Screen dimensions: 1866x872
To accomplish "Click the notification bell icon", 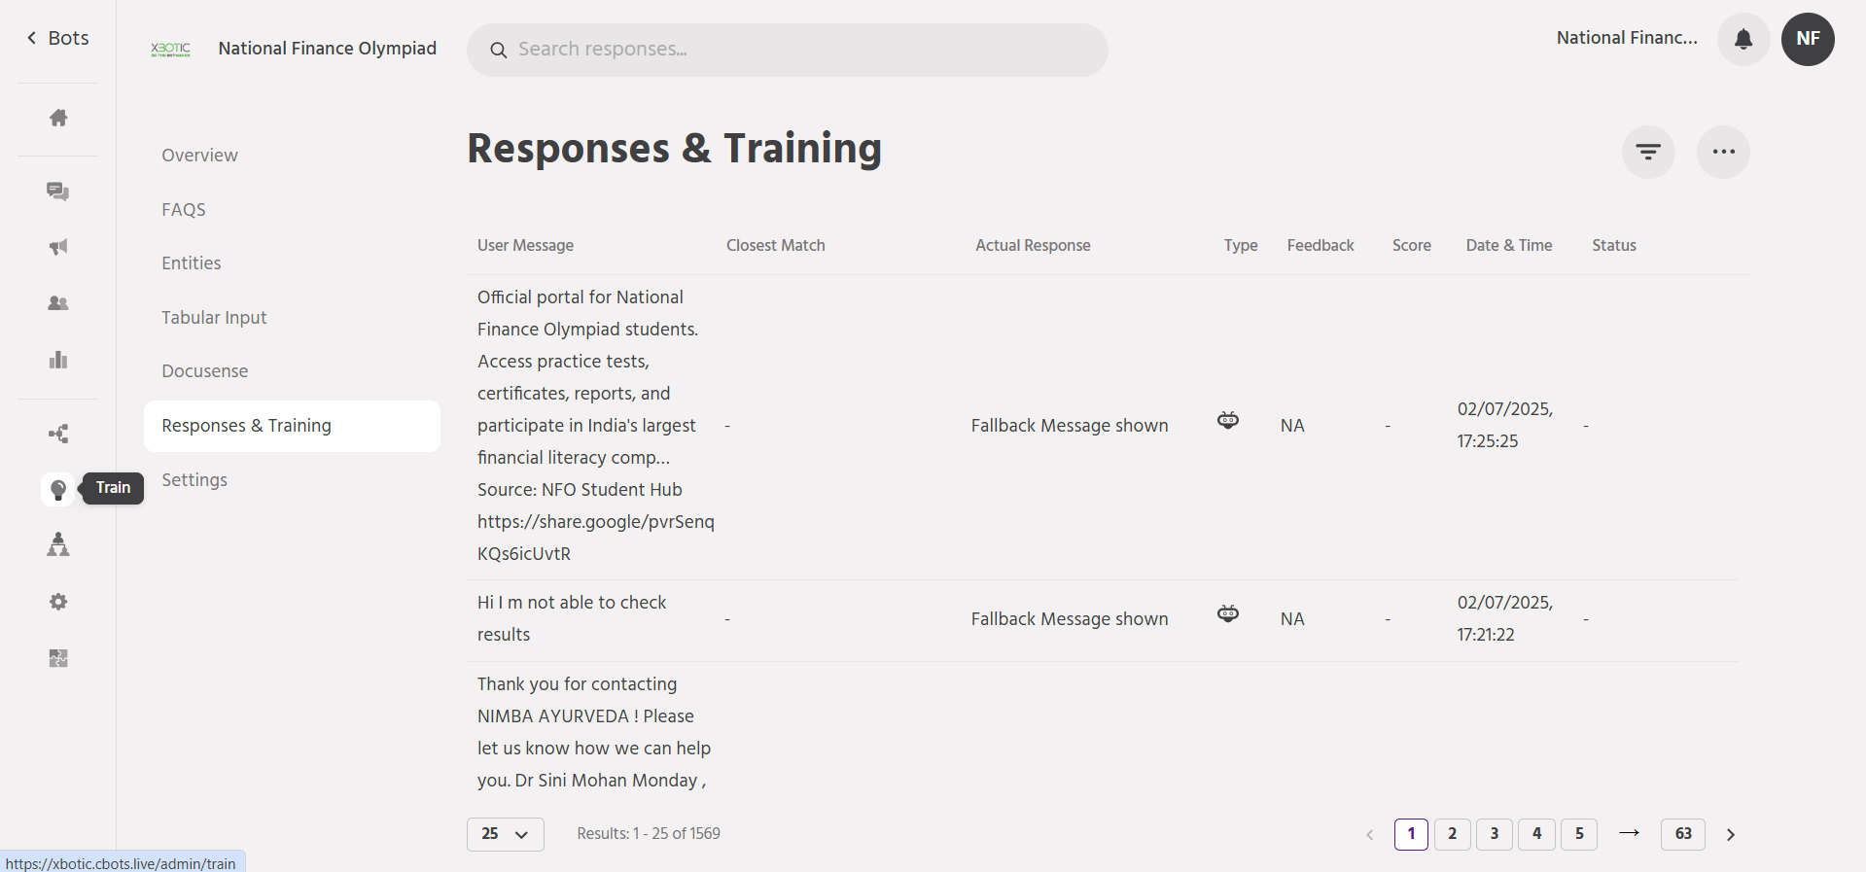I will [x=1743, y=40].
